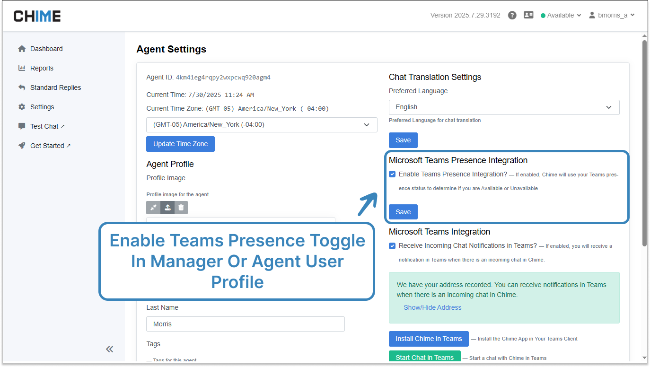Open Get Started in the sidebar
The image size is (650, 367).
[50, 146]
